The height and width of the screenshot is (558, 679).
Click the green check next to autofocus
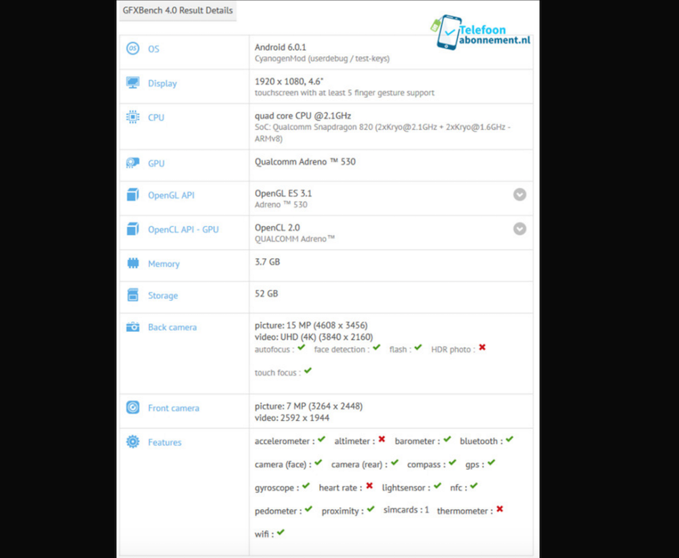coord(302,347)
